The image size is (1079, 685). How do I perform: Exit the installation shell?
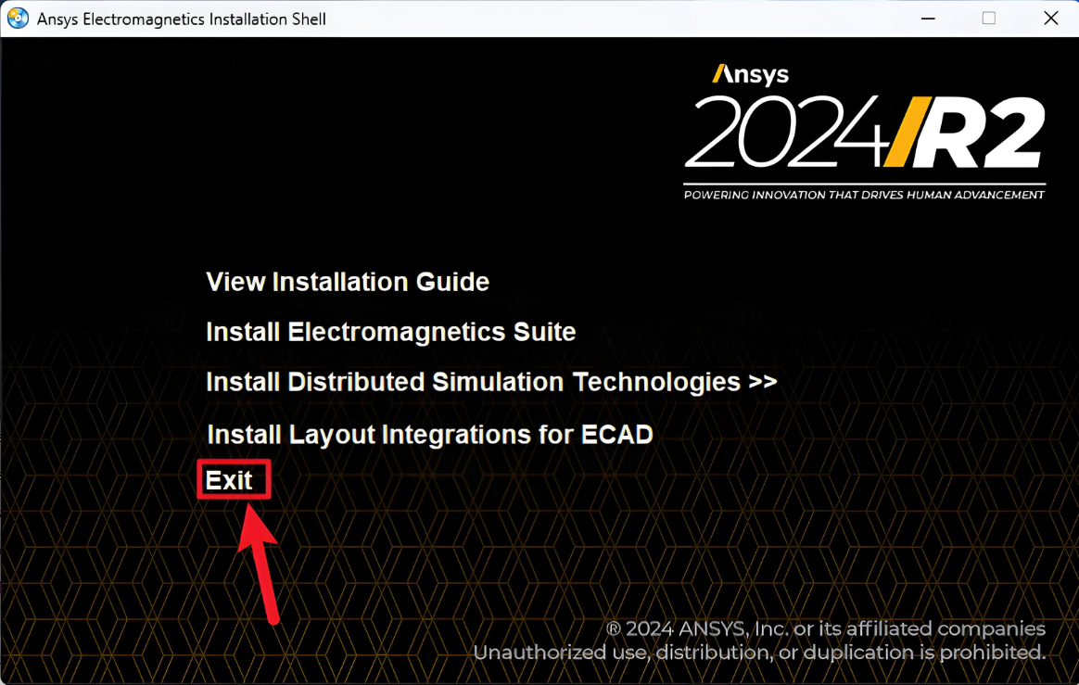tap(229, 480)
